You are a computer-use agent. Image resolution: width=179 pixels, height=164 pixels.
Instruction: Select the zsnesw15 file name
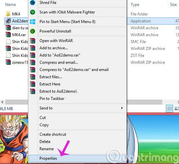point(20,62)
